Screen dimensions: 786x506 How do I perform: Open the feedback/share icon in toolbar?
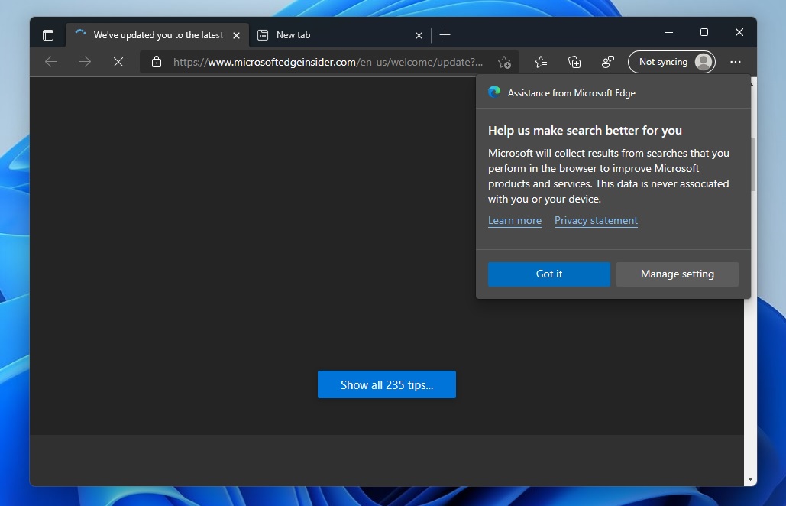[607, 62]
